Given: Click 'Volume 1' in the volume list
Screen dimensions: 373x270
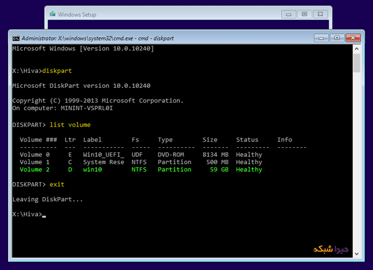Looking at the screenshot, I should coord(35,162).
